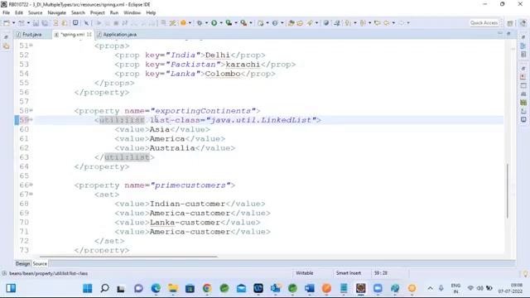Click the Save All toolbar icon
The width and height of the screenshot is (530, 298).
pyautogui.click(x=44, y=23)
